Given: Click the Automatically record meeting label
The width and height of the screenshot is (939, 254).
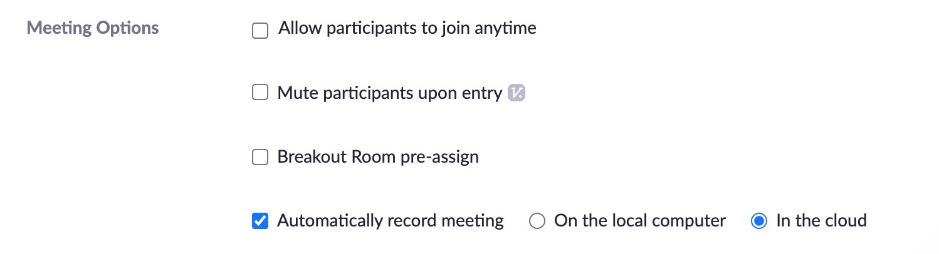Looking at the screenshot, I should coord(391,221).
